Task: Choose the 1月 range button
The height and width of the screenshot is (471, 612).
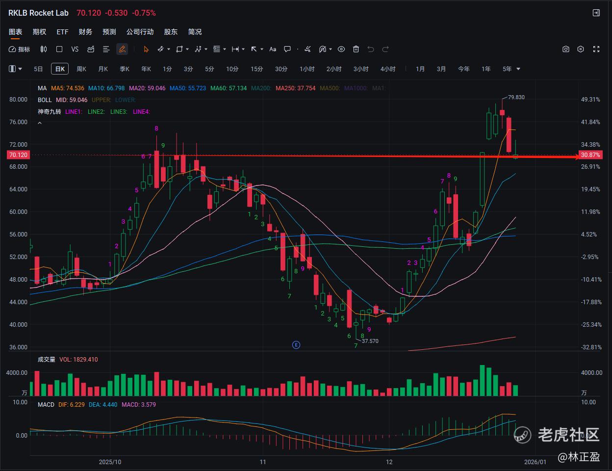Action: click(x=420, y=69)
